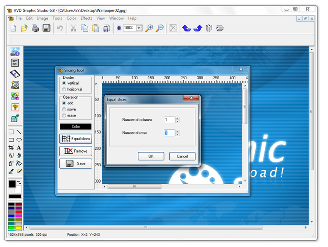Click OK in Equal slices dialog

point(151,156)
